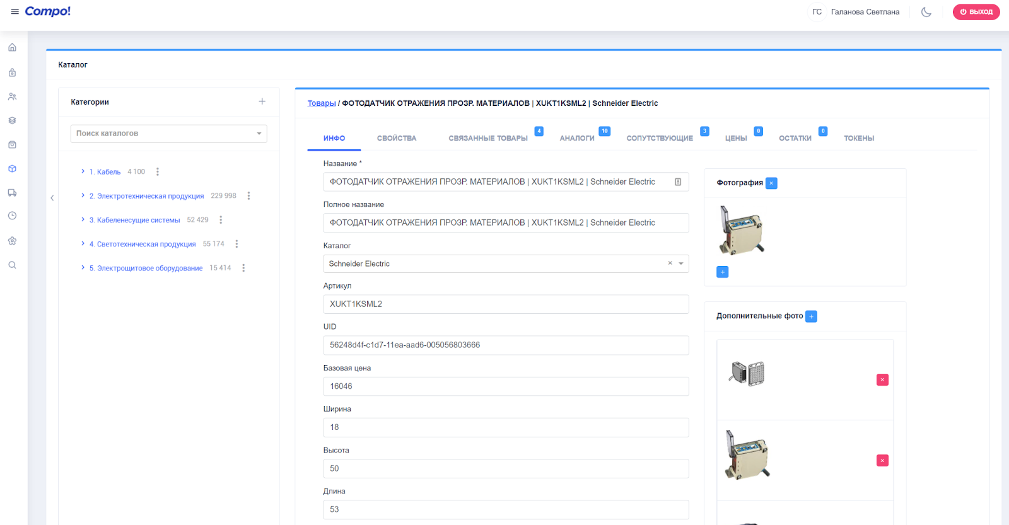Focus the Базовая цена field
The image size is (1009, 525).
coord(506,386)
